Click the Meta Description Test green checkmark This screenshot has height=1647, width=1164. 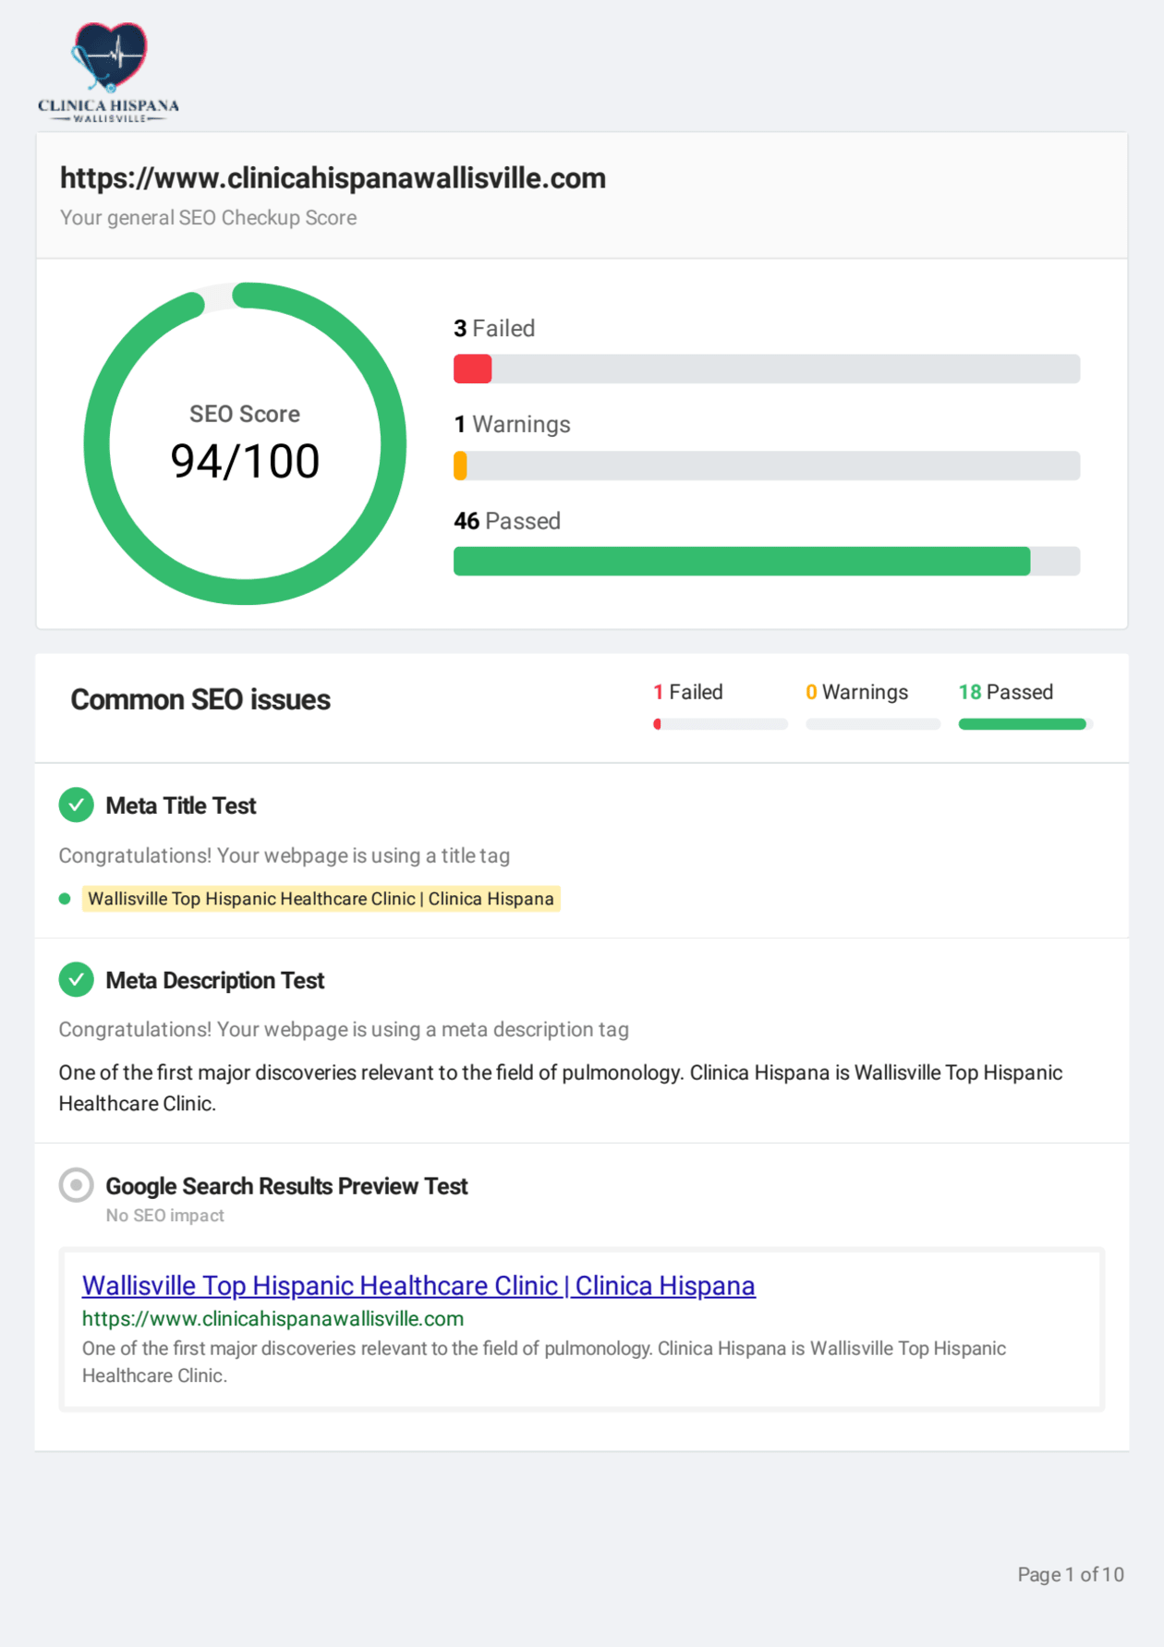77,979
